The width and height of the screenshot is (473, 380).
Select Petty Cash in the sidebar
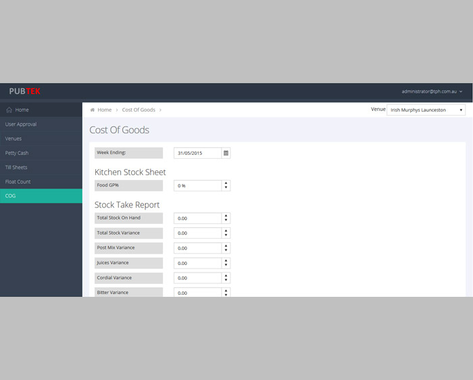tap(17, 153)
